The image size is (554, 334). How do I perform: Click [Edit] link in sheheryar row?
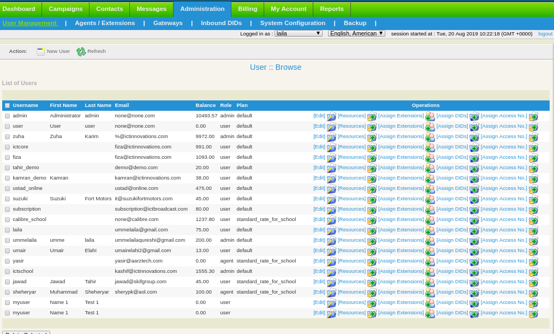(x=319, y=292)
